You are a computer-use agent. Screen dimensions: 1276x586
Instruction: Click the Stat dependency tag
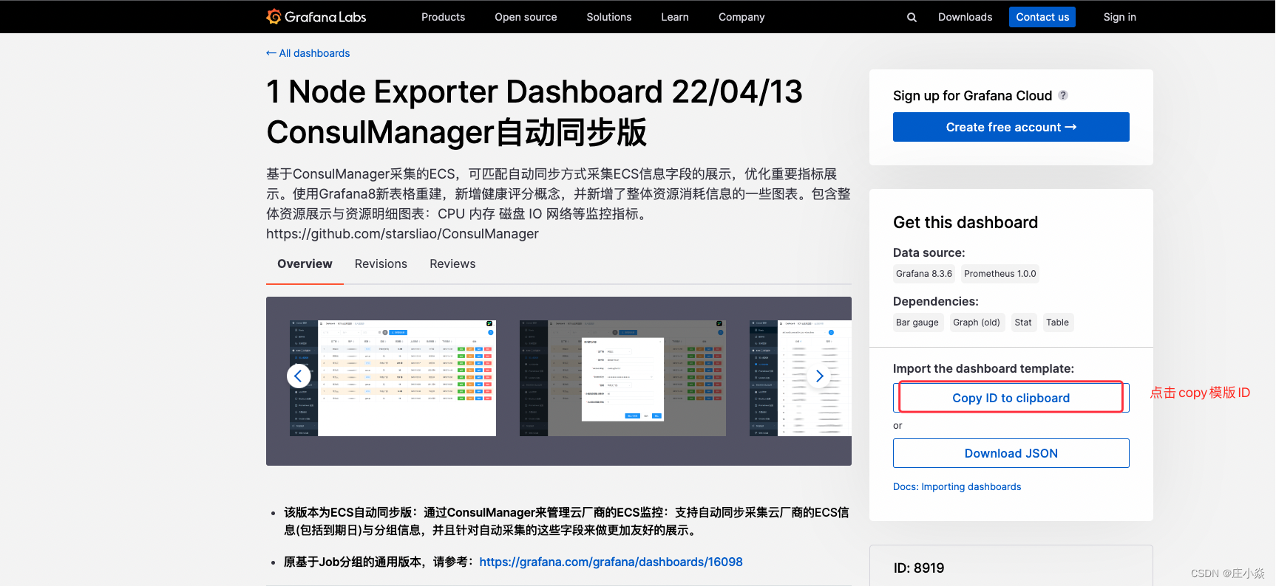tap(1023, 323)
